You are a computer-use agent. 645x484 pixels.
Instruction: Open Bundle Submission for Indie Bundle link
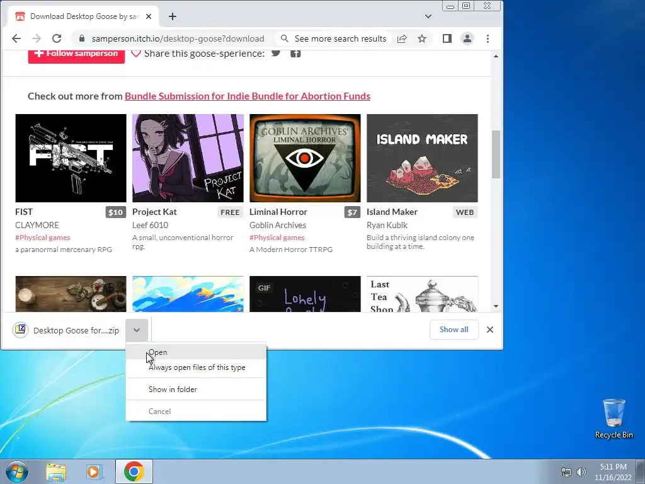click(248, 96)
